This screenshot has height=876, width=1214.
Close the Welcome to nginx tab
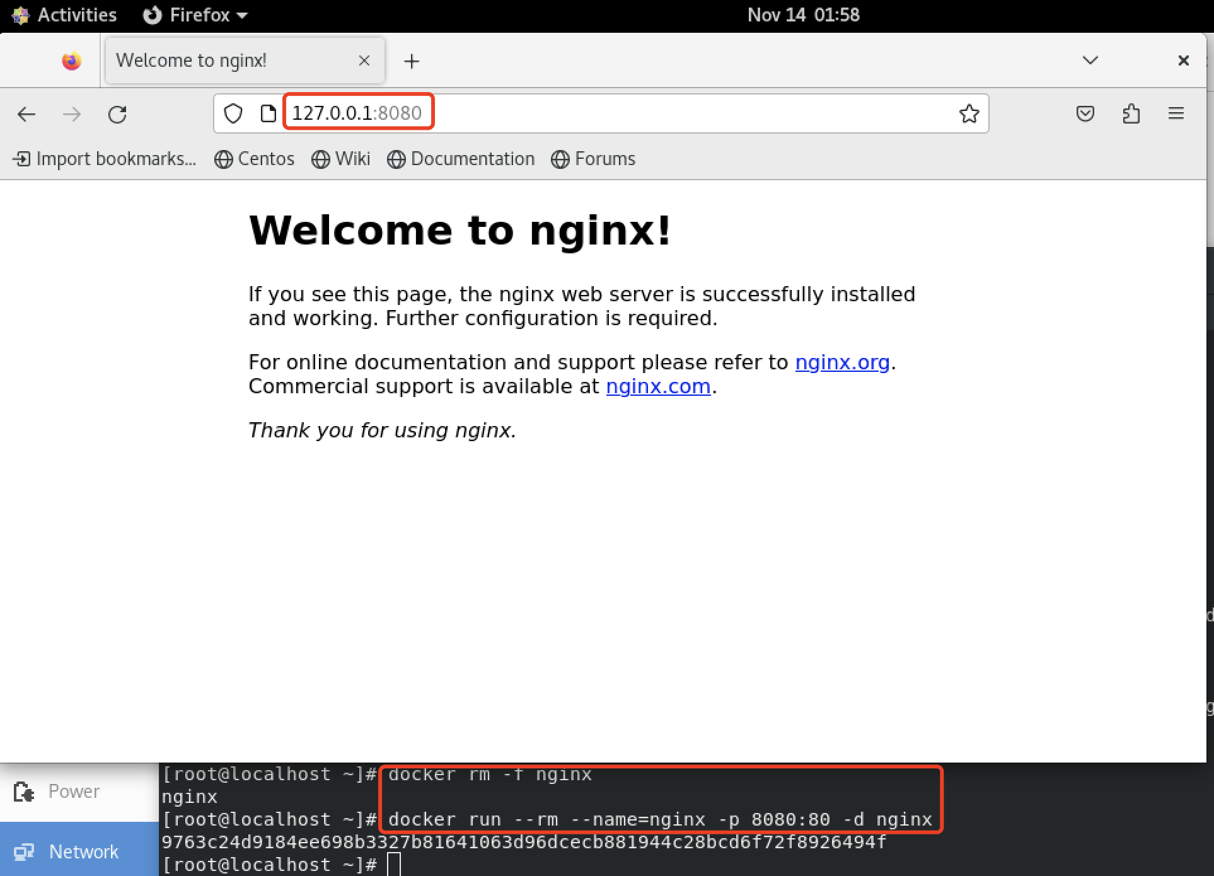(364, 61)
